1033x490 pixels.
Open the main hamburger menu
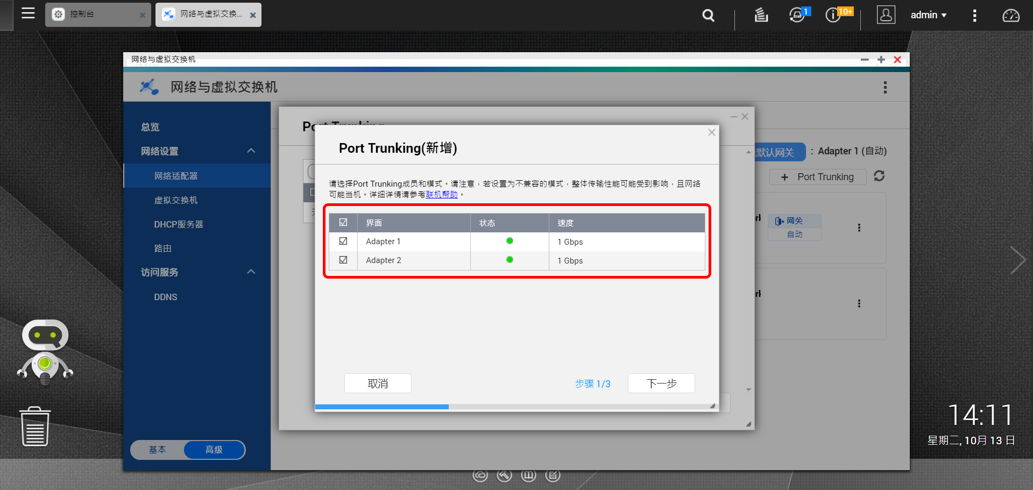pos(28,13)
